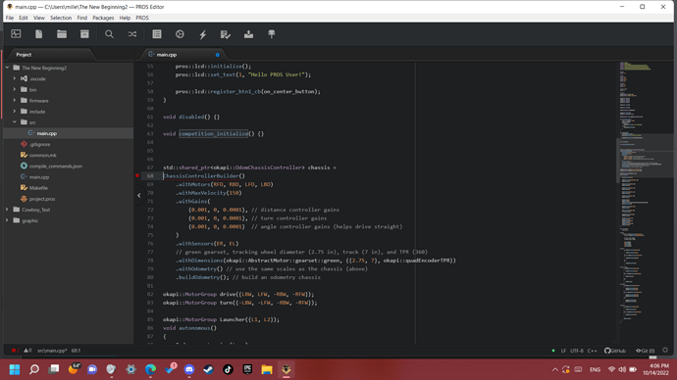Open the Makefile in tree
677x380 pixels.
[x=38, y=188]
